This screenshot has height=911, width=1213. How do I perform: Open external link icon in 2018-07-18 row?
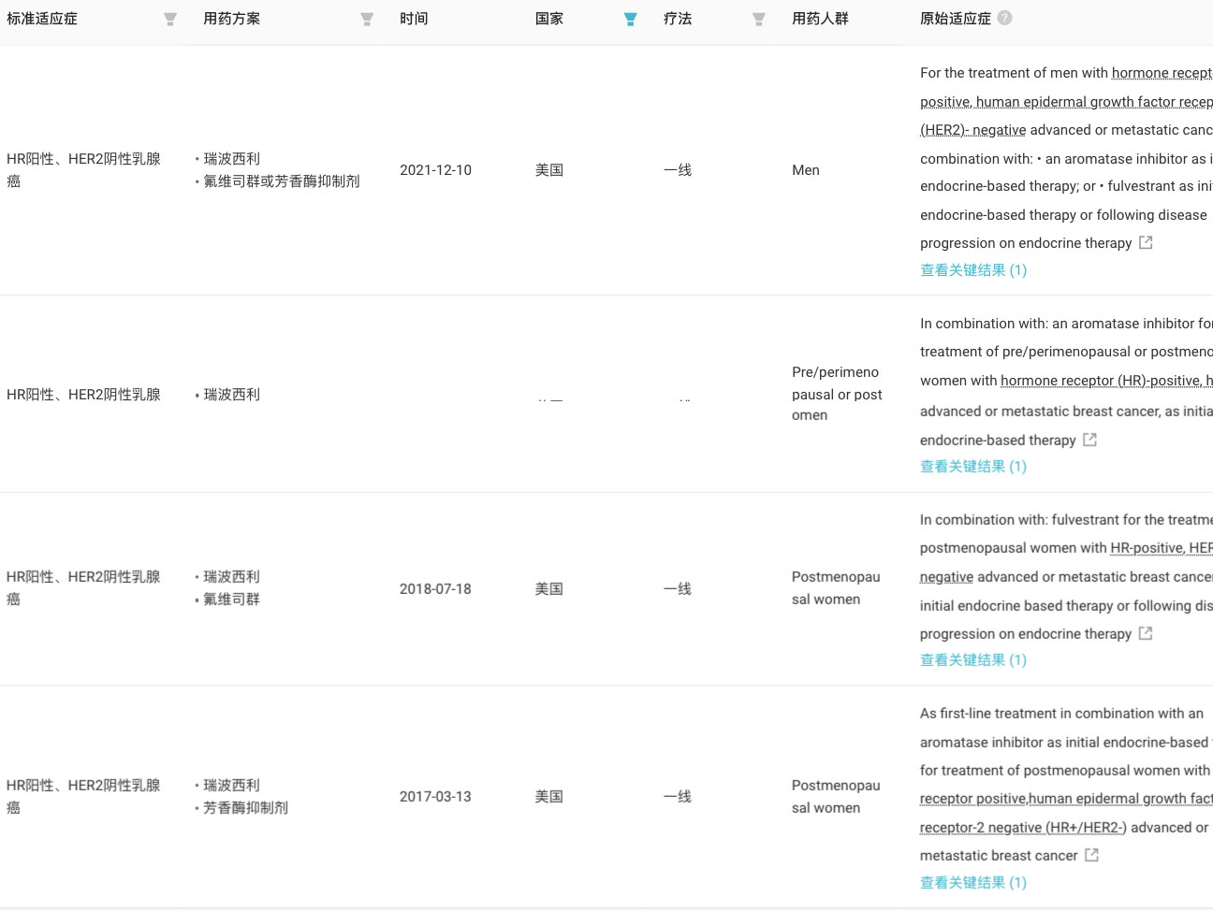(x=1146, y=633)
